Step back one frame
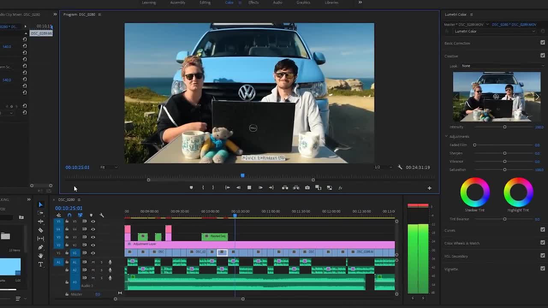This screenshot has height=308, width=548. pyautogui.click(x=238, y=188)
